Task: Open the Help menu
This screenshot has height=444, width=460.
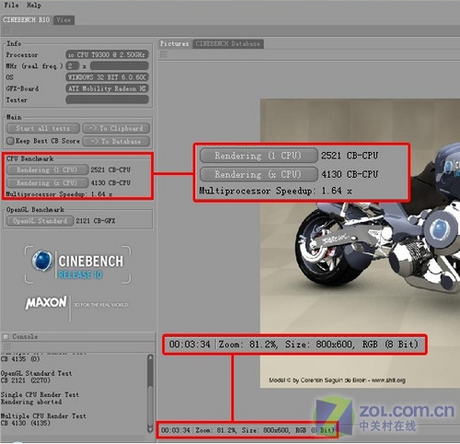Action: click(34, 6)
